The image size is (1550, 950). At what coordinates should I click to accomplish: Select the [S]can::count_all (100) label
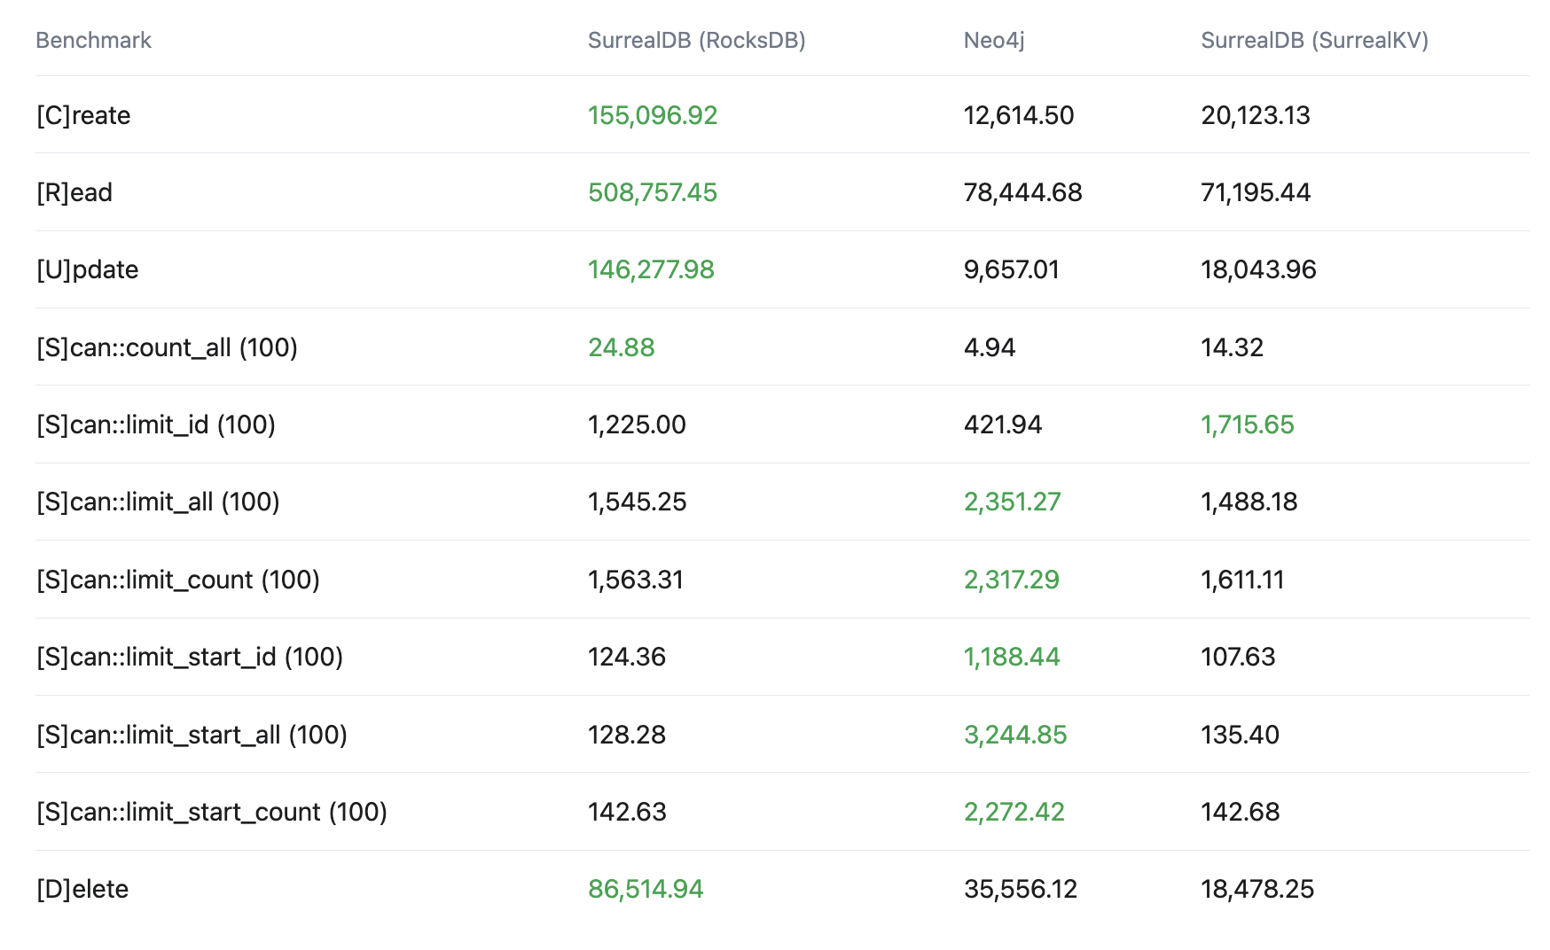click(167, 347)
